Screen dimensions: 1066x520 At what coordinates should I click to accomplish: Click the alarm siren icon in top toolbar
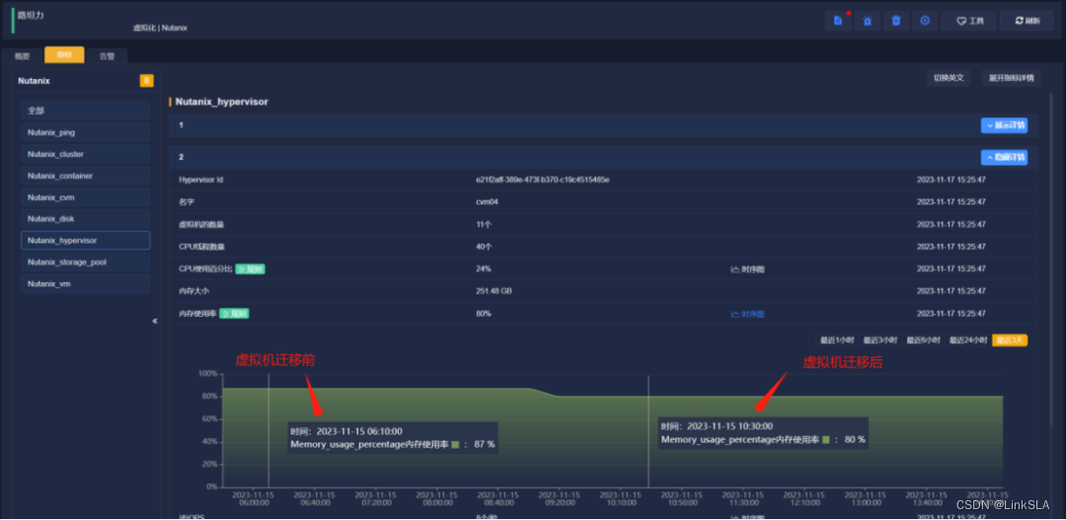(868, 21)
